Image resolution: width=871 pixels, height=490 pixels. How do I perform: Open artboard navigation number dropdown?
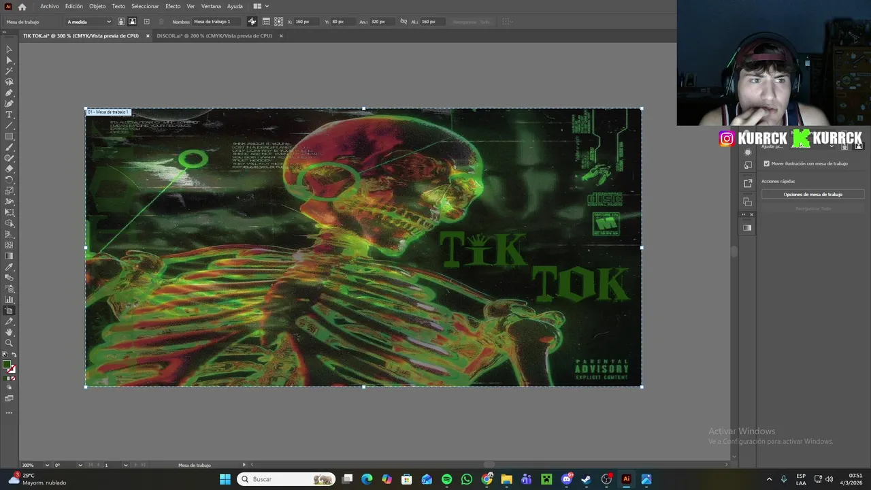125,465
